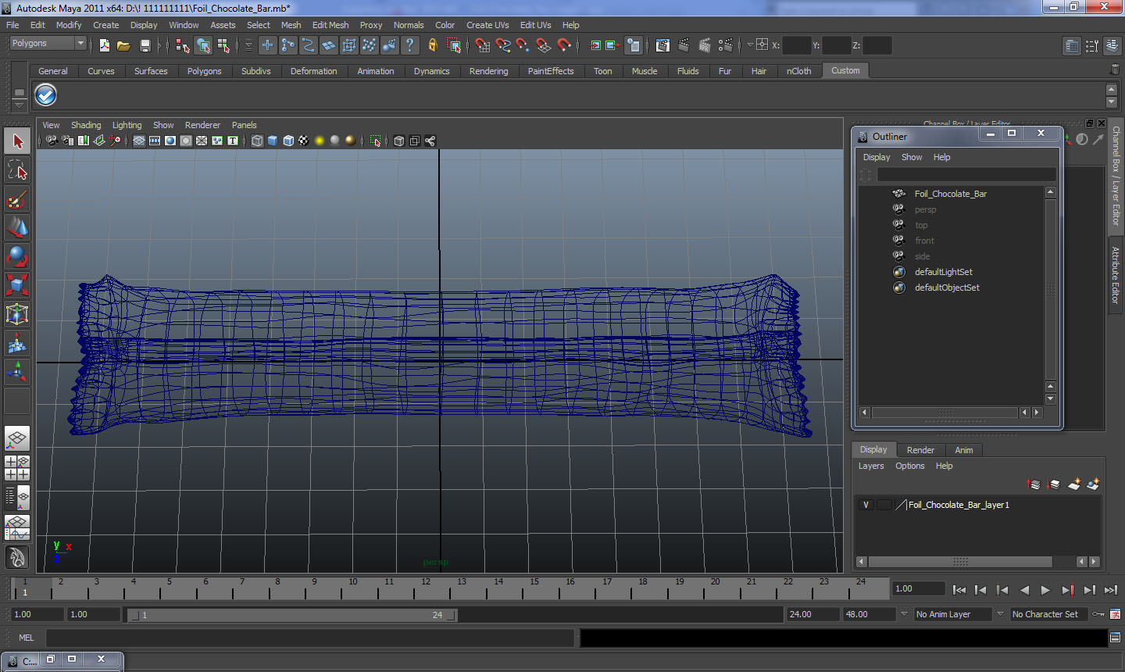Image resolution: width=1125 pixels, height=672 pixels.
Task: Open a scene with folder icon
Action: [123, 45]
